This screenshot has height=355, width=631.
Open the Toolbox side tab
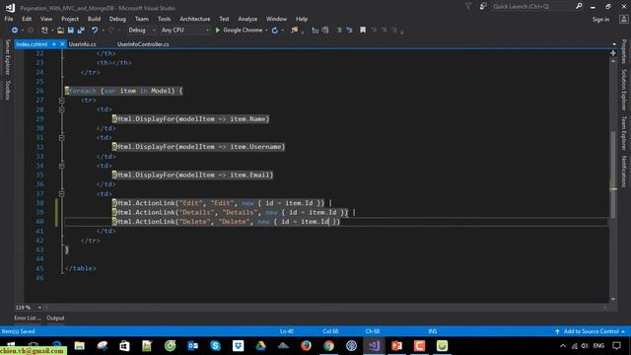7,90
